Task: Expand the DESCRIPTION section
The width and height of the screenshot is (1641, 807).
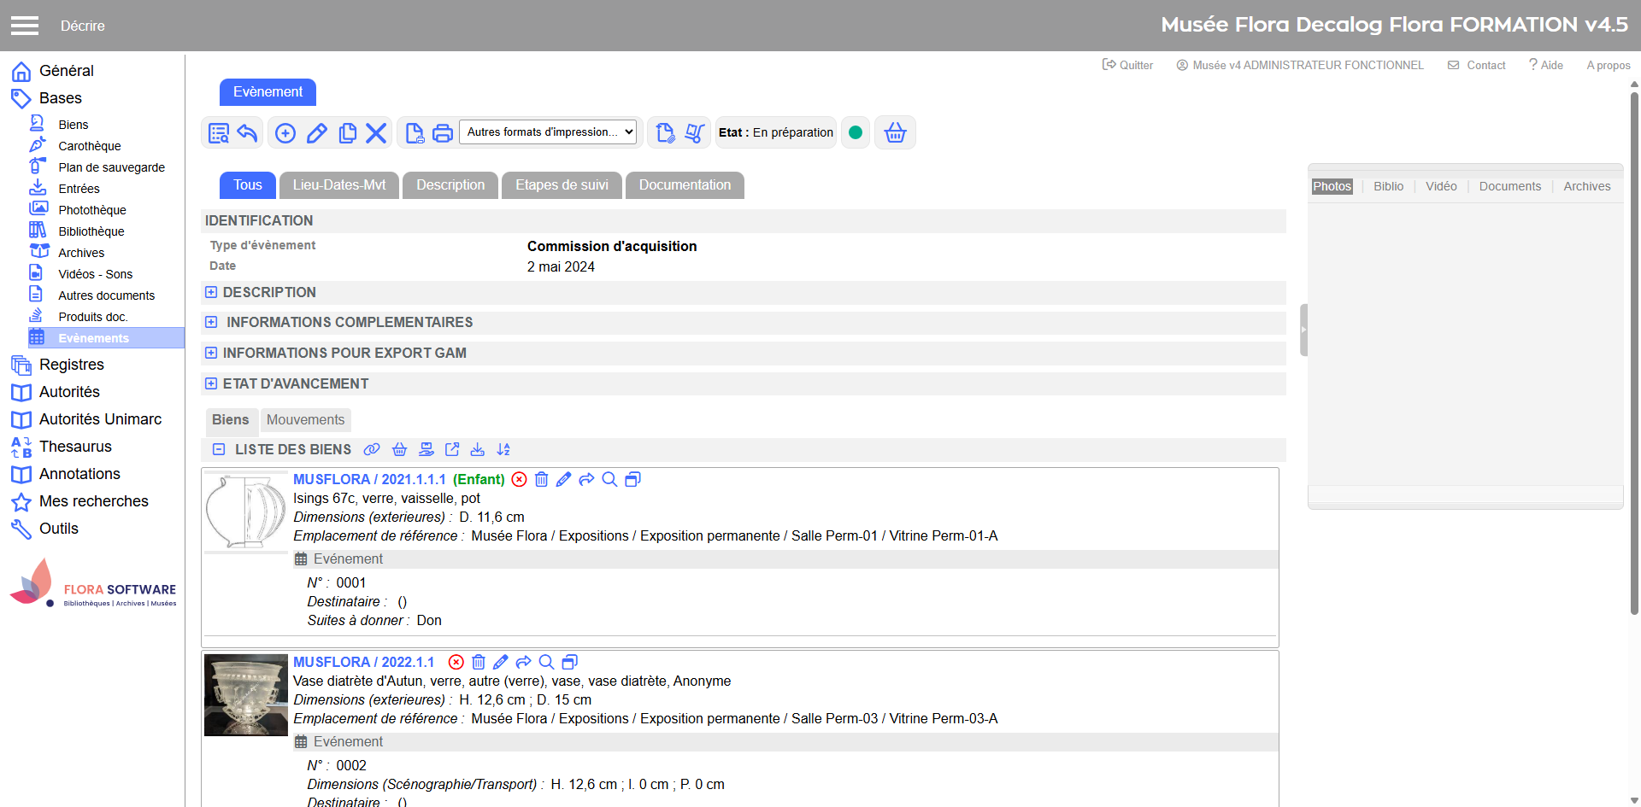Action: [x=211, y=293]
